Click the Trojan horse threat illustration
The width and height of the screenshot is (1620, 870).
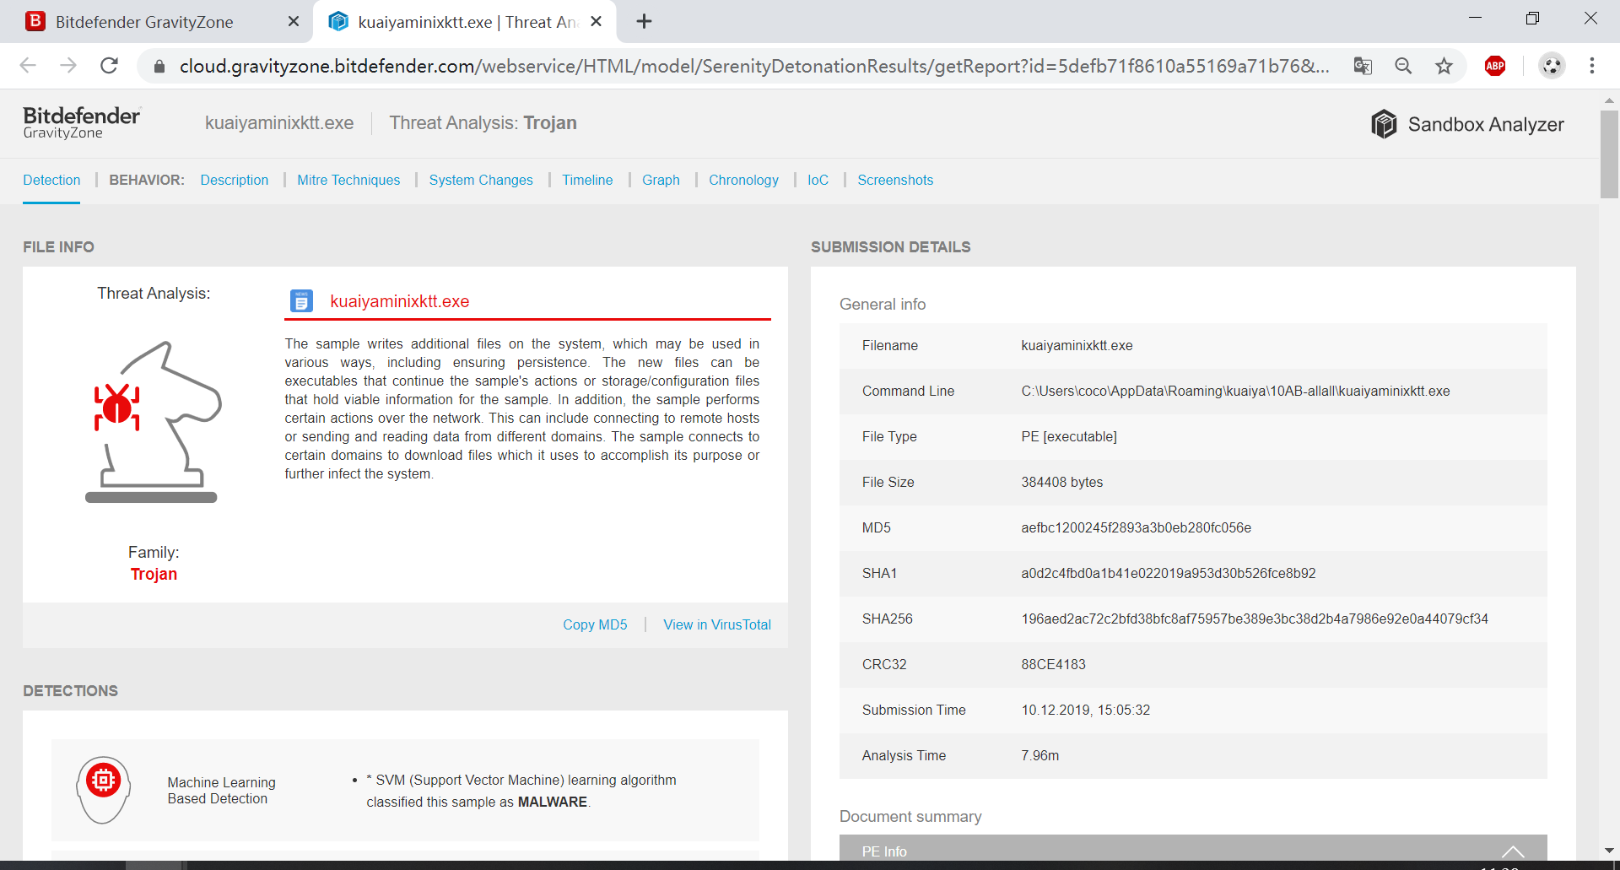153,422
